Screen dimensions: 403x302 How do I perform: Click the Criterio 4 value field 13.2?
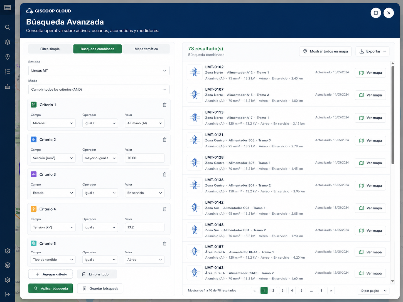[x=145, y=227]
